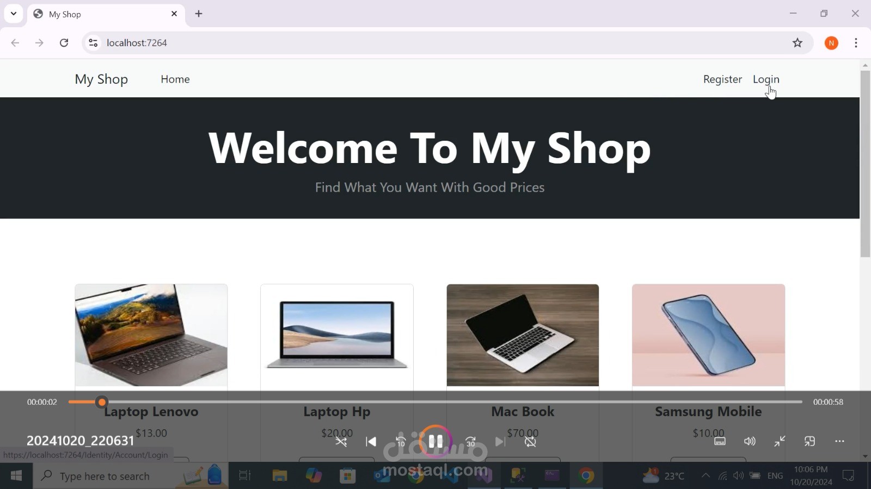This screenshot has width=871, height=489.
Task: Skip back 10 seconds
Action: pyautogui.click(x=401, y=442)
